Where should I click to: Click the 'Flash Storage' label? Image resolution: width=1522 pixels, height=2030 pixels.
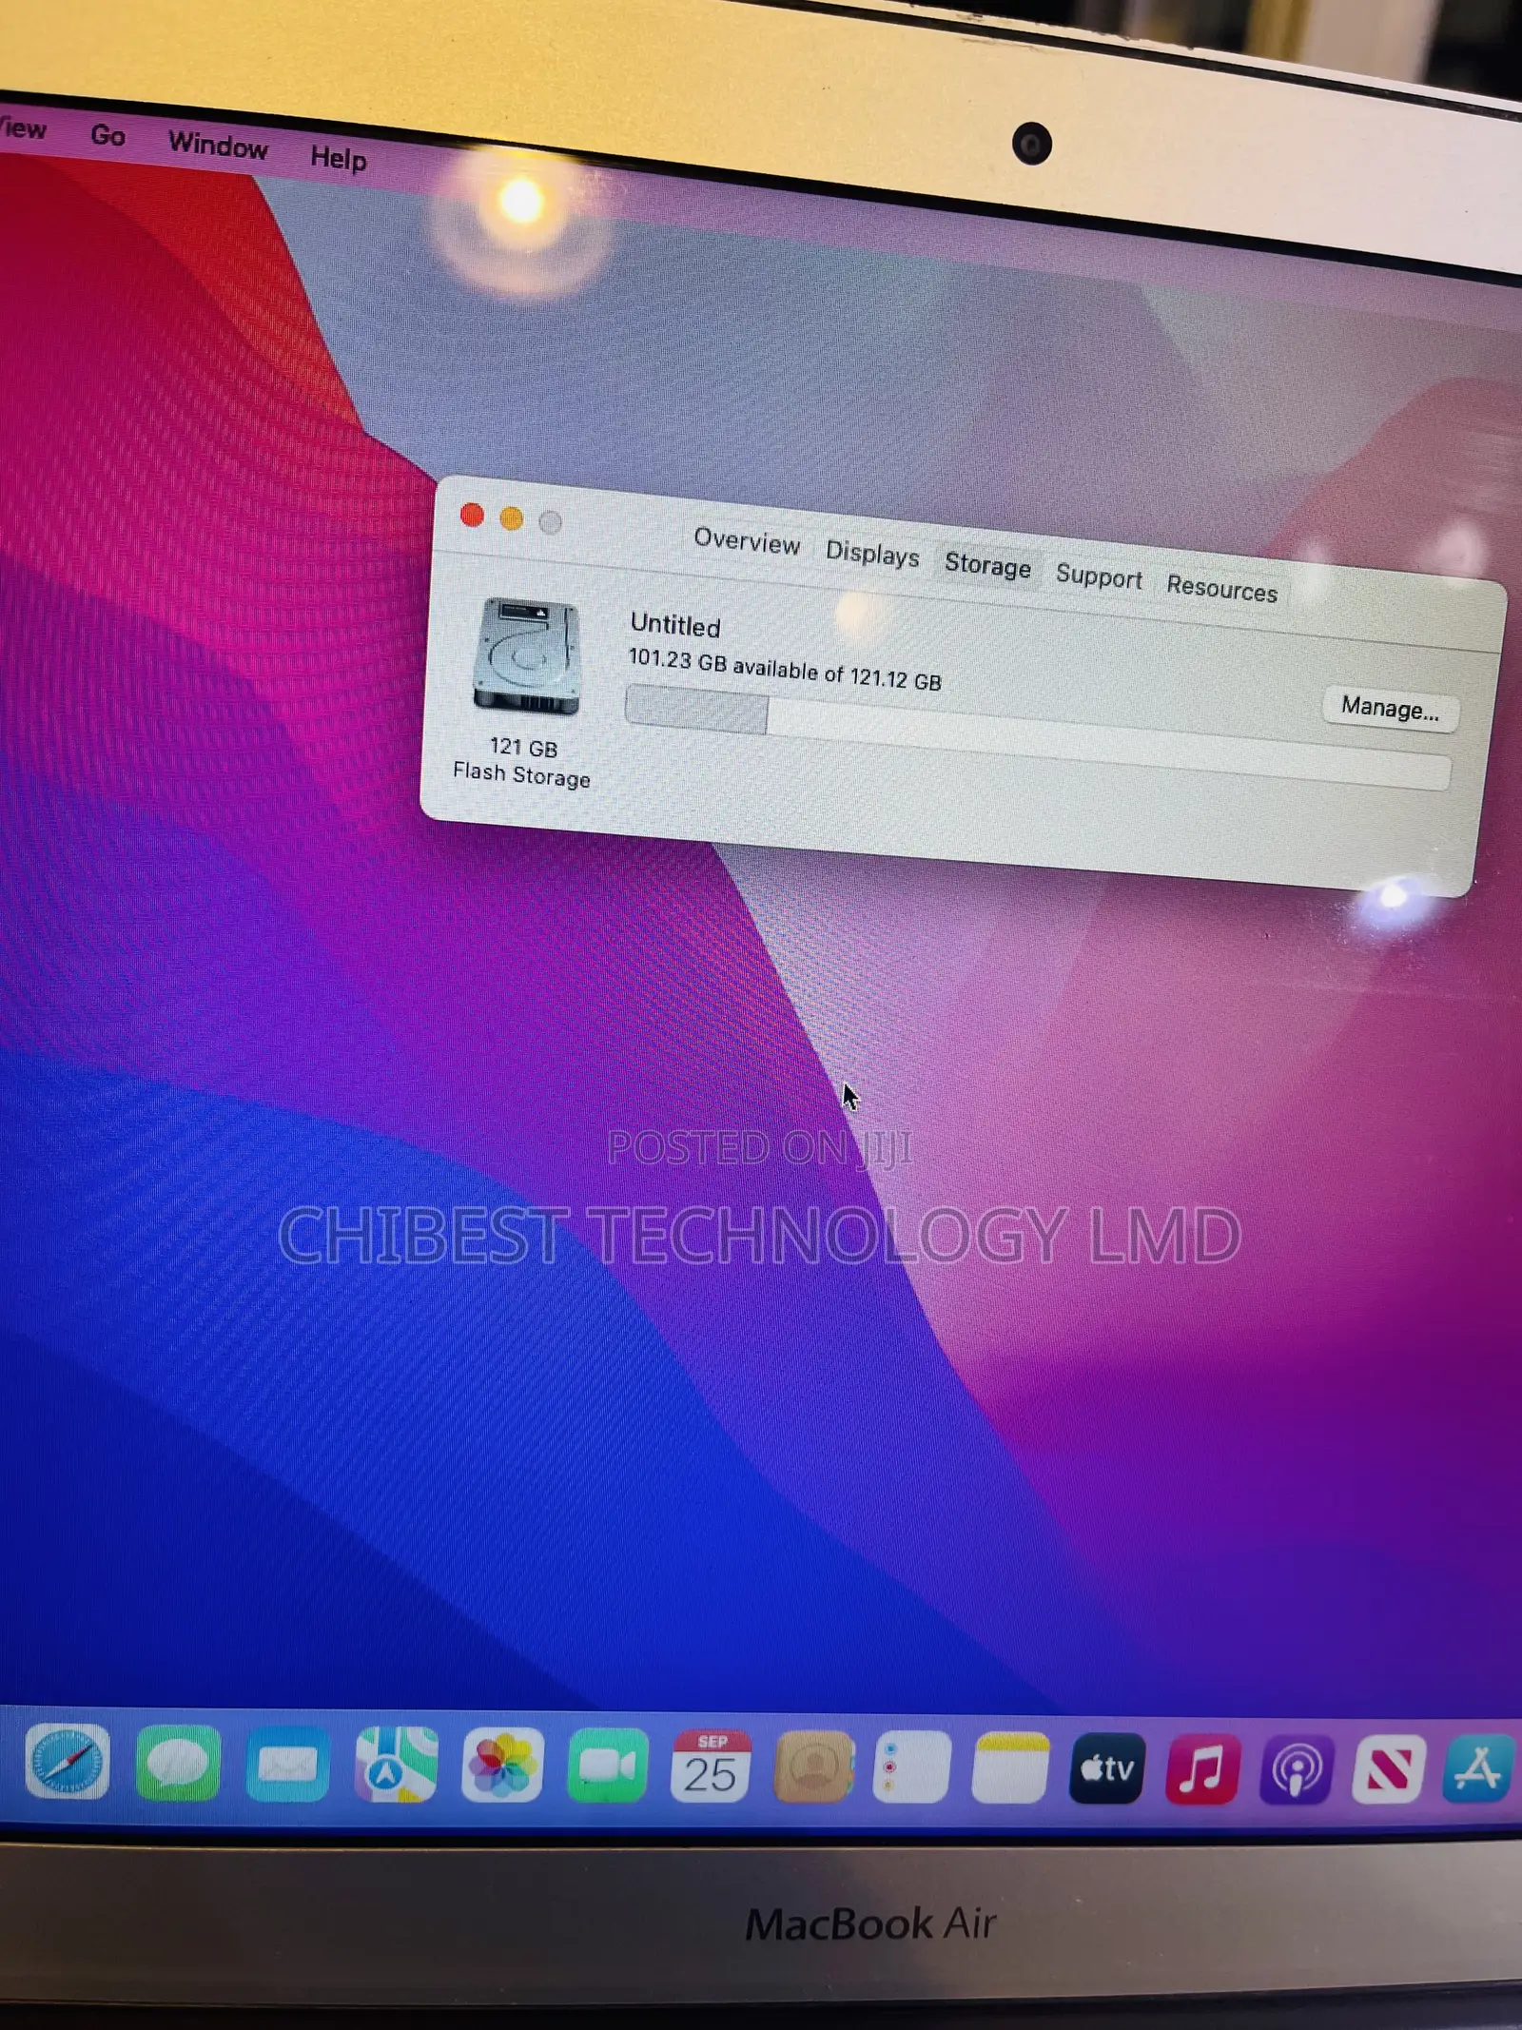[521, 774]
